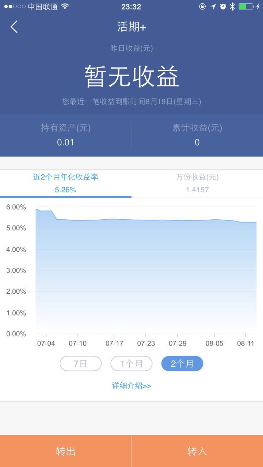
Task: Tap the alarm clock status icon
Action: [x=223, y=7]
